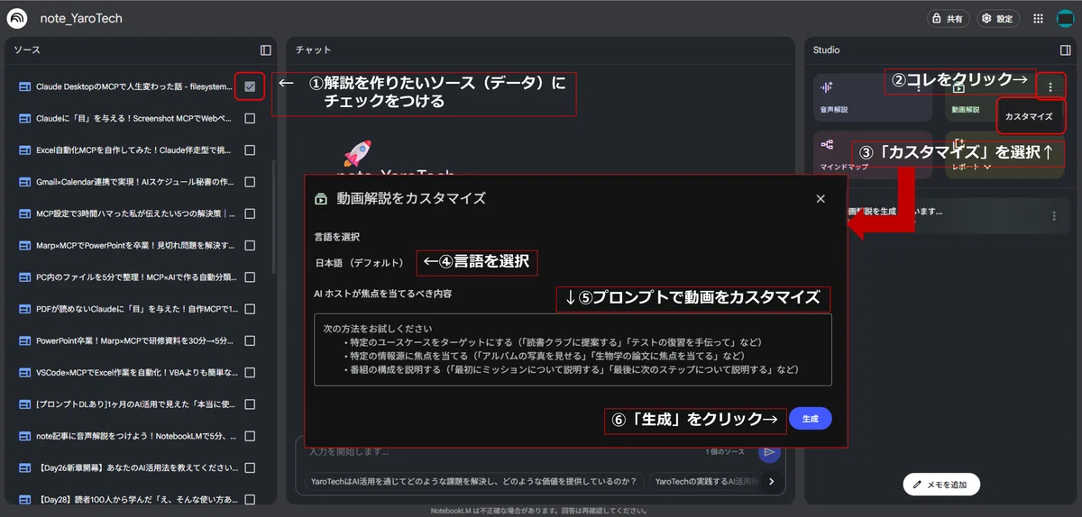Click the VSCode×MCP source icon

point(24,373)
